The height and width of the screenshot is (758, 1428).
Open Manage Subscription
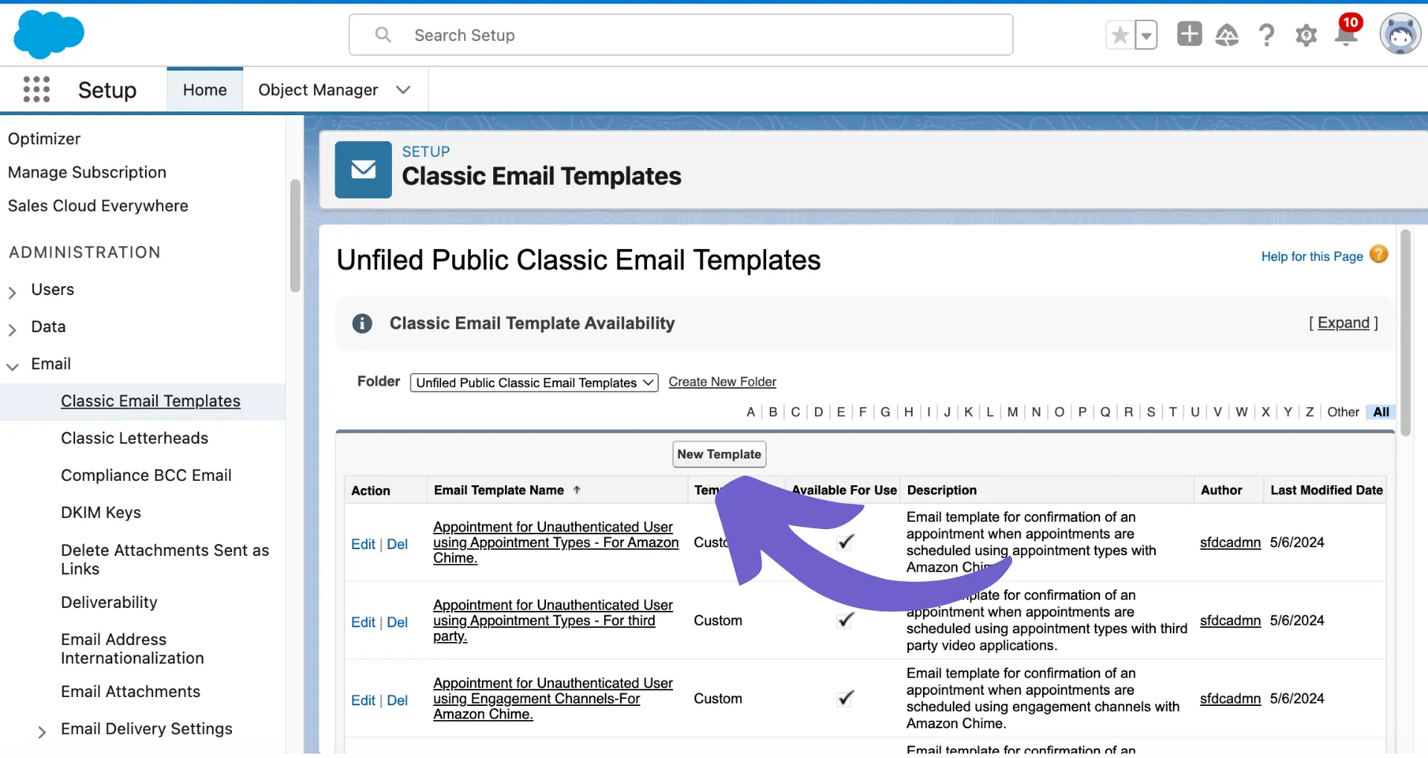coord(87,172)
